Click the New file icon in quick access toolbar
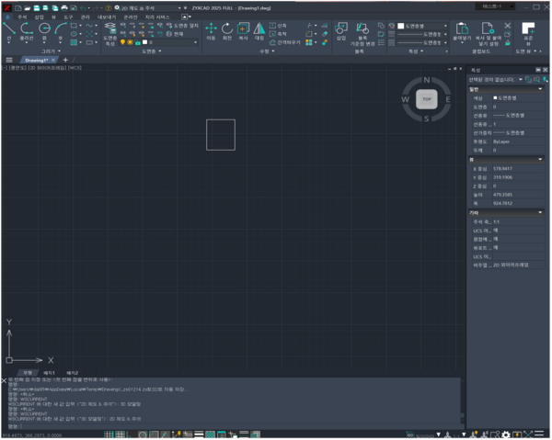The width and height of the screenshot is (552, 440). [18, 7]
